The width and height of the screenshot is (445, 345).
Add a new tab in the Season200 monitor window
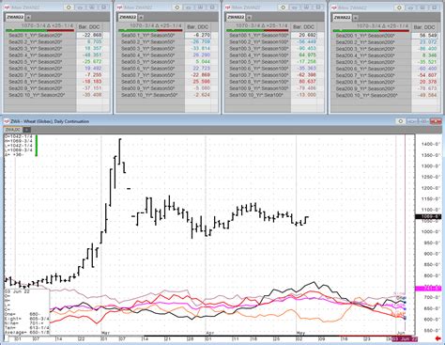(356, 18)
